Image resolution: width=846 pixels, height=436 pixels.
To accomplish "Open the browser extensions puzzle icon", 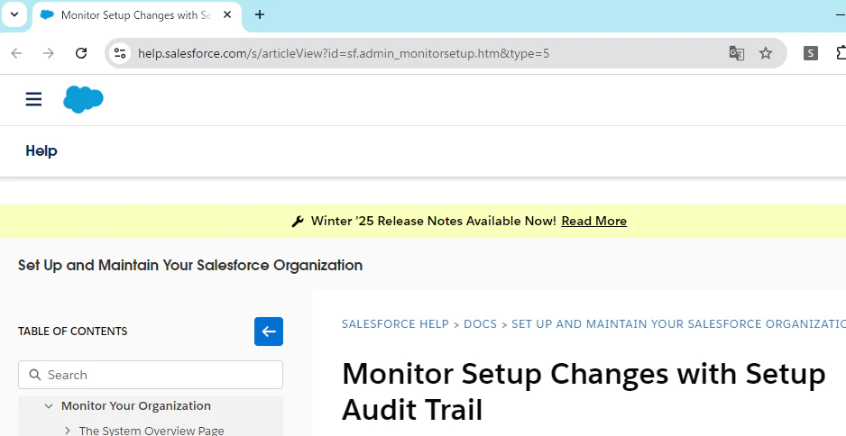I will [841, 53].
